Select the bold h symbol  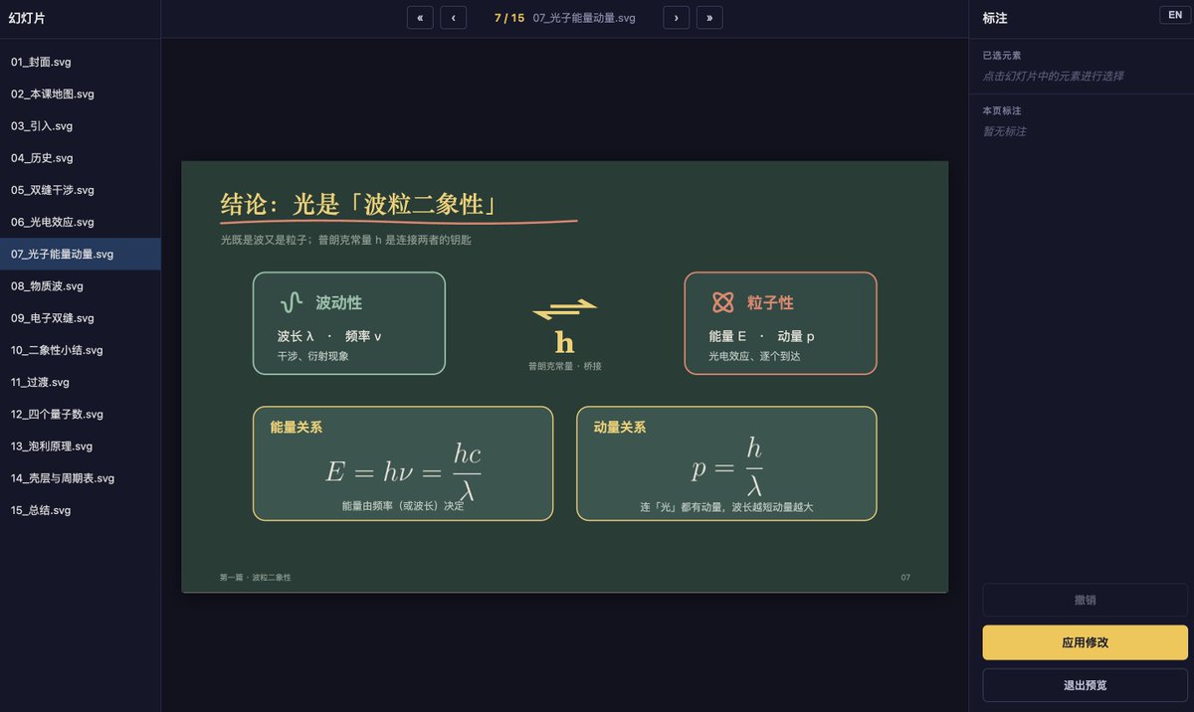565,343
